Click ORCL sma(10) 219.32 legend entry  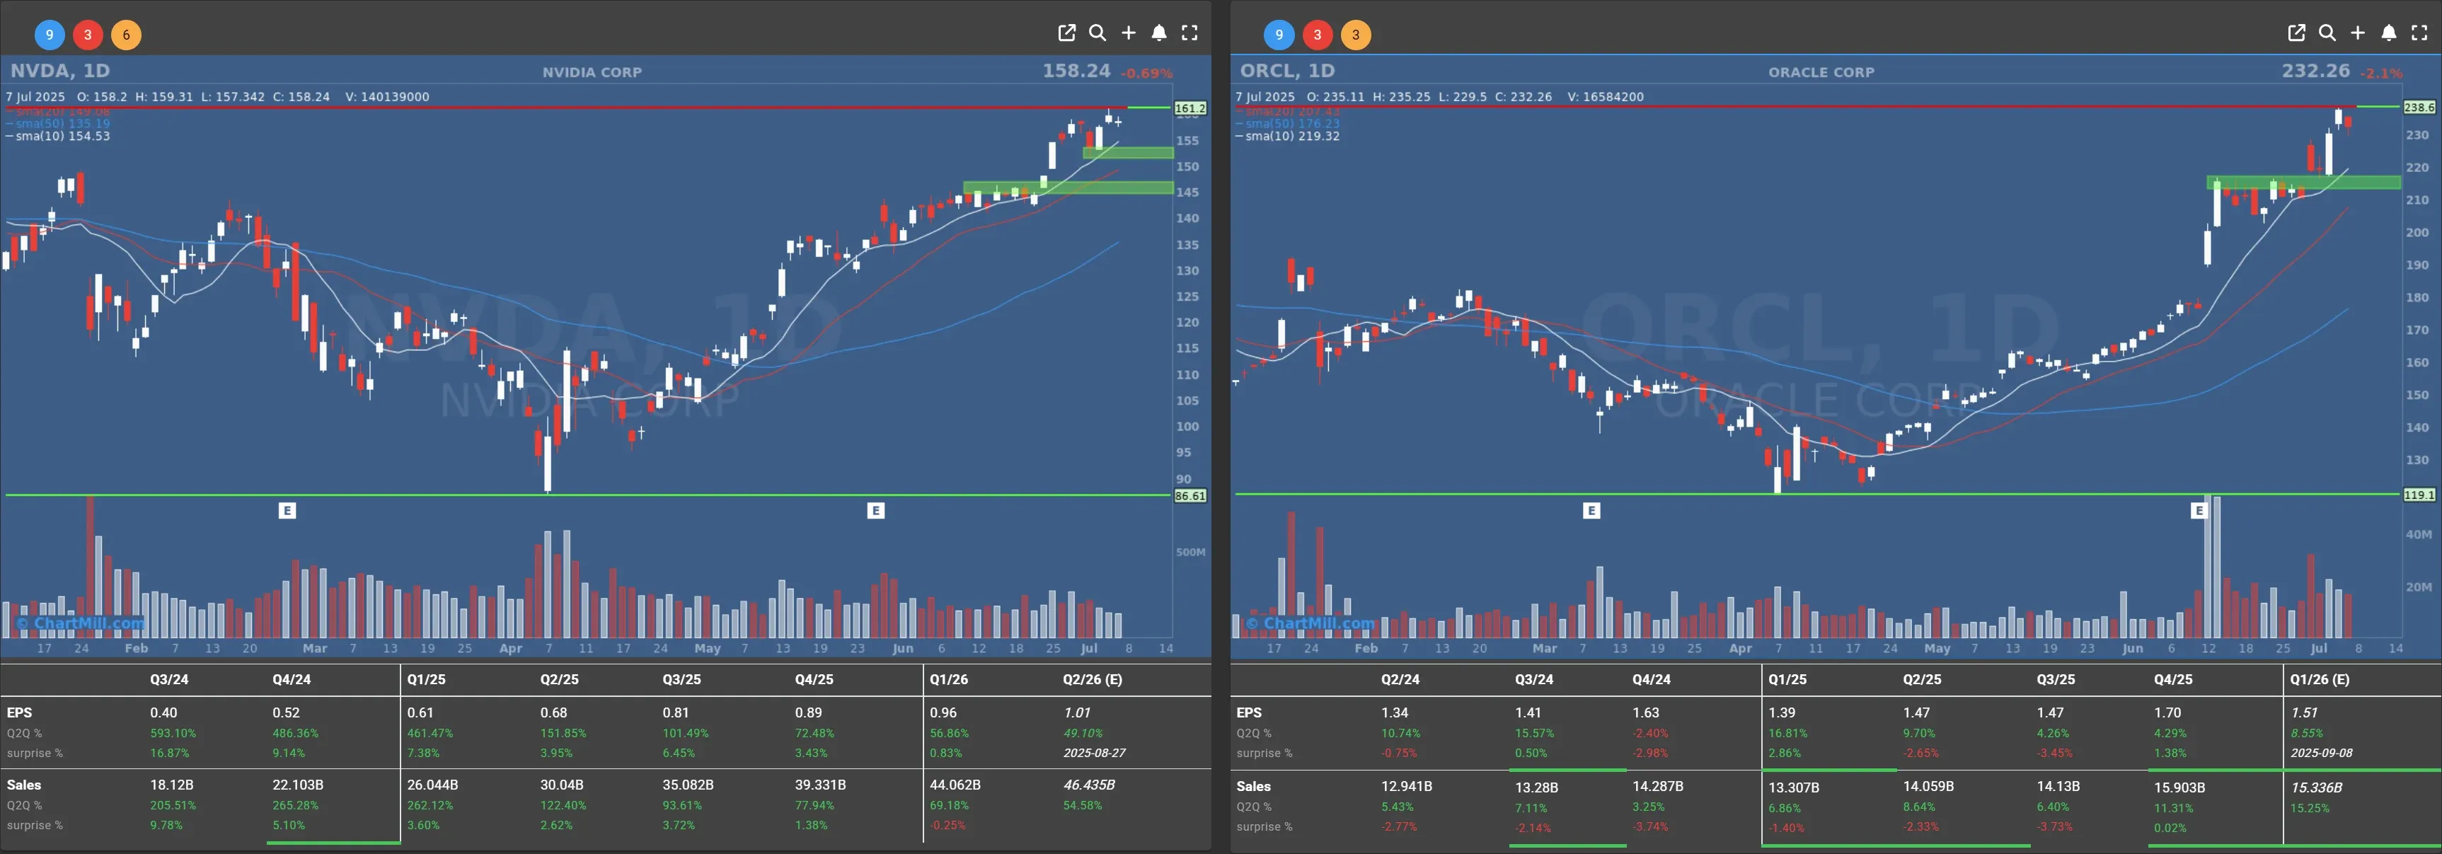[x=1287, y=137]
